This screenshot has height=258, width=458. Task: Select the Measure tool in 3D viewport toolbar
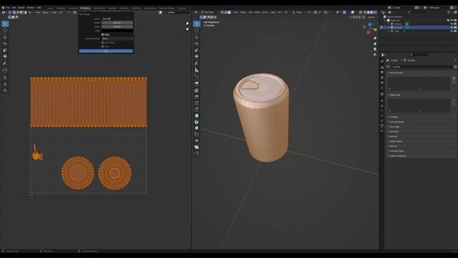pyautogui.click(x=197, y=70)
